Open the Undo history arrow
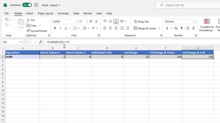Image resolution: width=220 pixels, height=123 pixels. (x=11, y=20)
